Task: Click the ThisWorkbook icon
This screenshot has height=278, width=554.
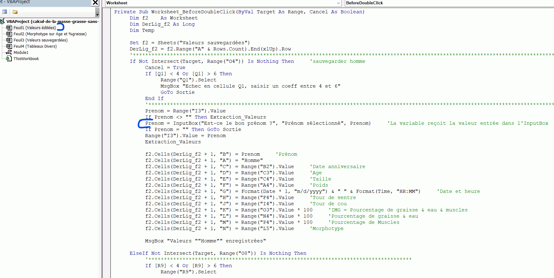Action: click(x=9, y=59)
